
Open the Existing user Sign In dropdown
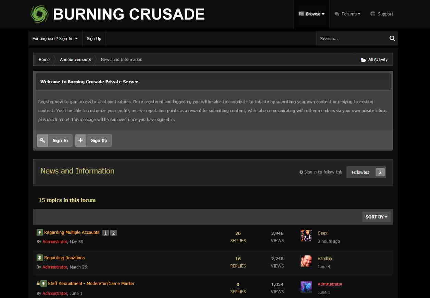(x=55, y=39)
